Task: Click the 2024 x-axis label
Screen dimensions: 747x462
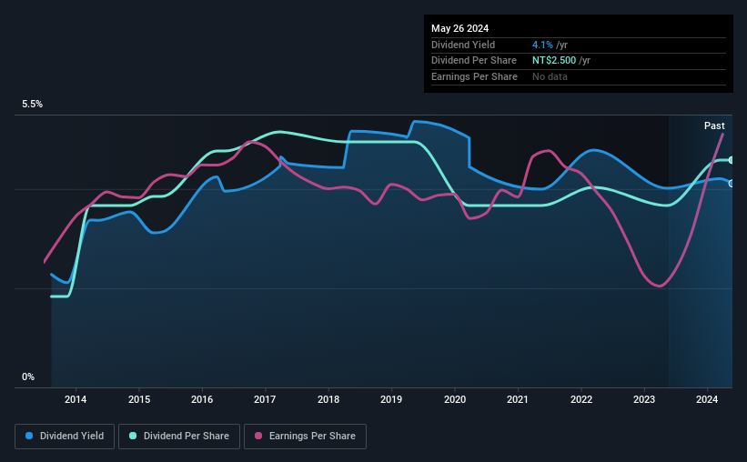Action: (706, 399)
